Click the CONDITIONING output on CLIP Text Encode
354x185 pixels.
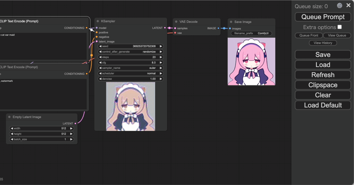[87, 28]
